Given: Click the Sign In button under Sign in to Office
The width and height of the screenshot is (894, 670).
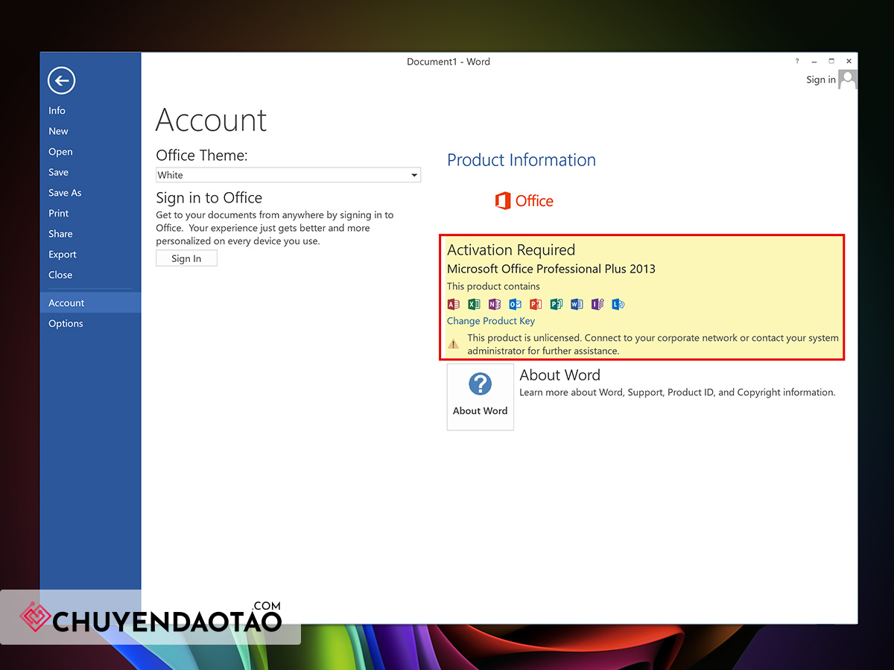Looking at the screenshot, I should click(186, 258).
